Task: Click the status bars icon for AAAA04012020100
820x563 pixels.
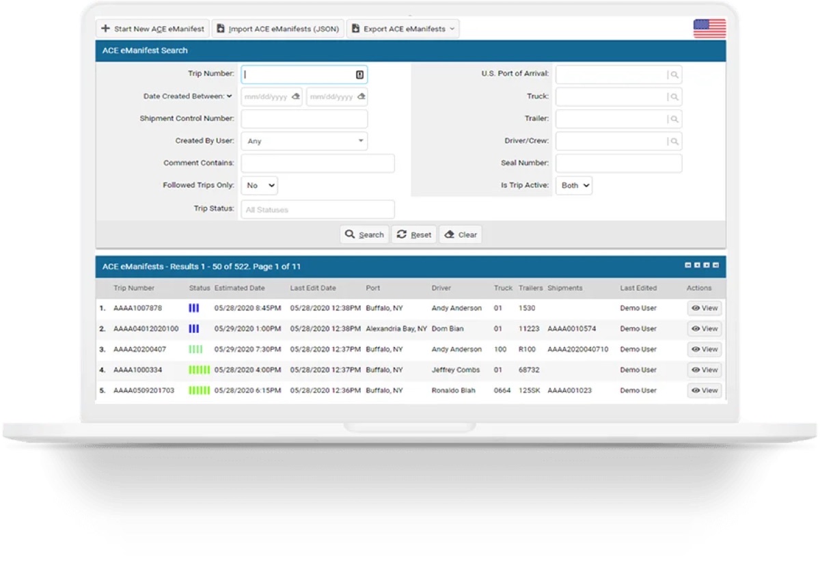Action: (x=194, y=329)
